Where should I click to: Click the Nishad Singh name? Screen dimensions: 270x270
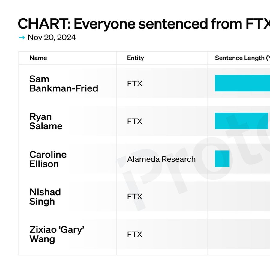point(45,197)
